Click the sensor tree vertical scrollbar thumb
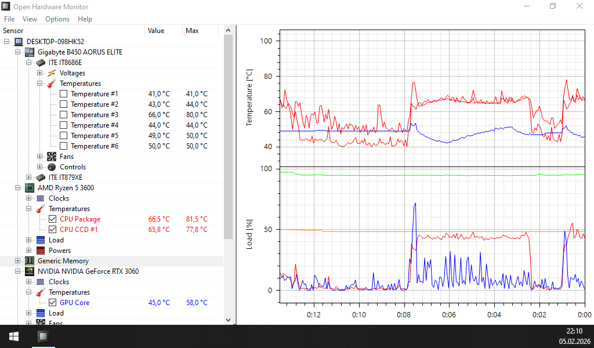 click(x=228, y=137)
